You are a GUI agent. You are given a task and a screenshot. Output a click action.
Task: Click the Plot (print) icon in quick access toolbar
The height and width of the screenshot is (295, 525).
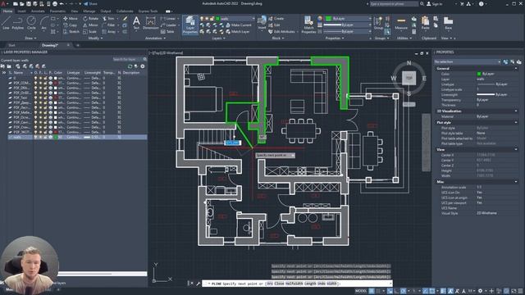coord(55,4)
